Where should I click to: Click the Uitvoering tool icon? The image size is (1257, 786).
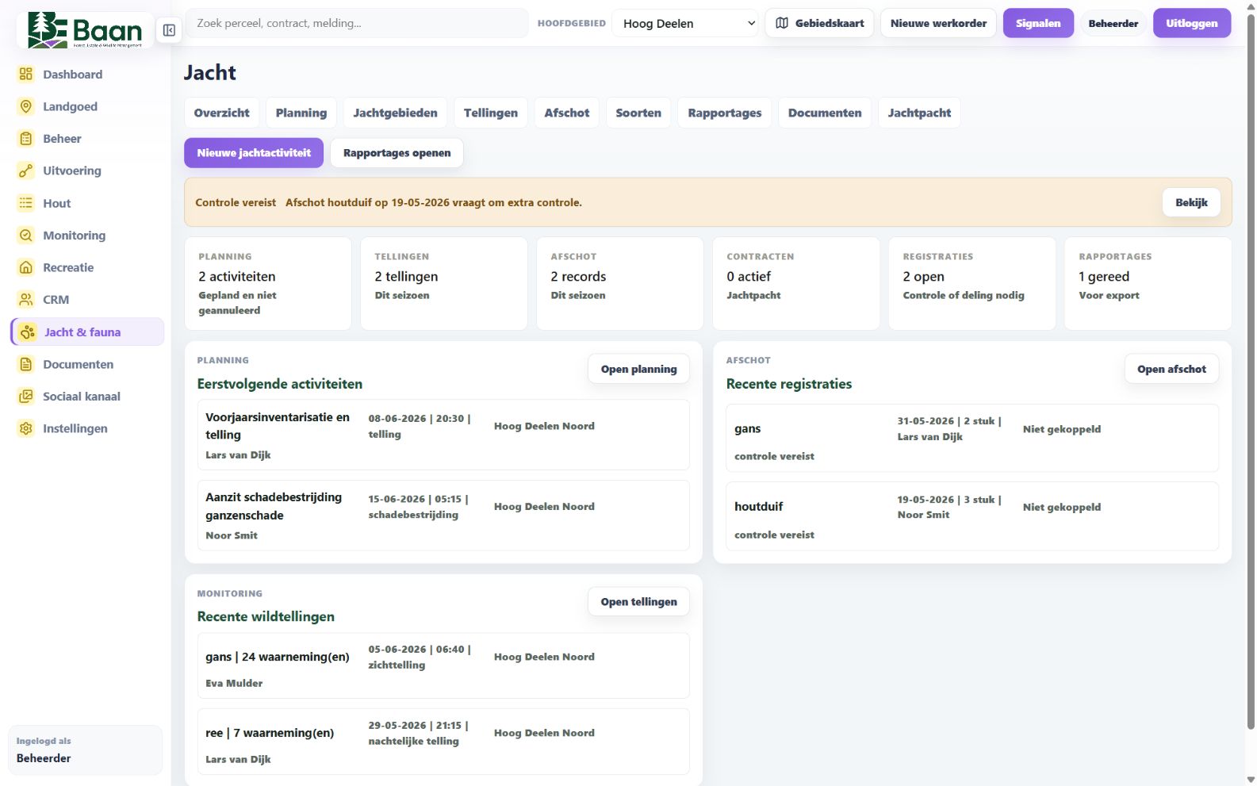pyautogui.click(x=26, y=171)
